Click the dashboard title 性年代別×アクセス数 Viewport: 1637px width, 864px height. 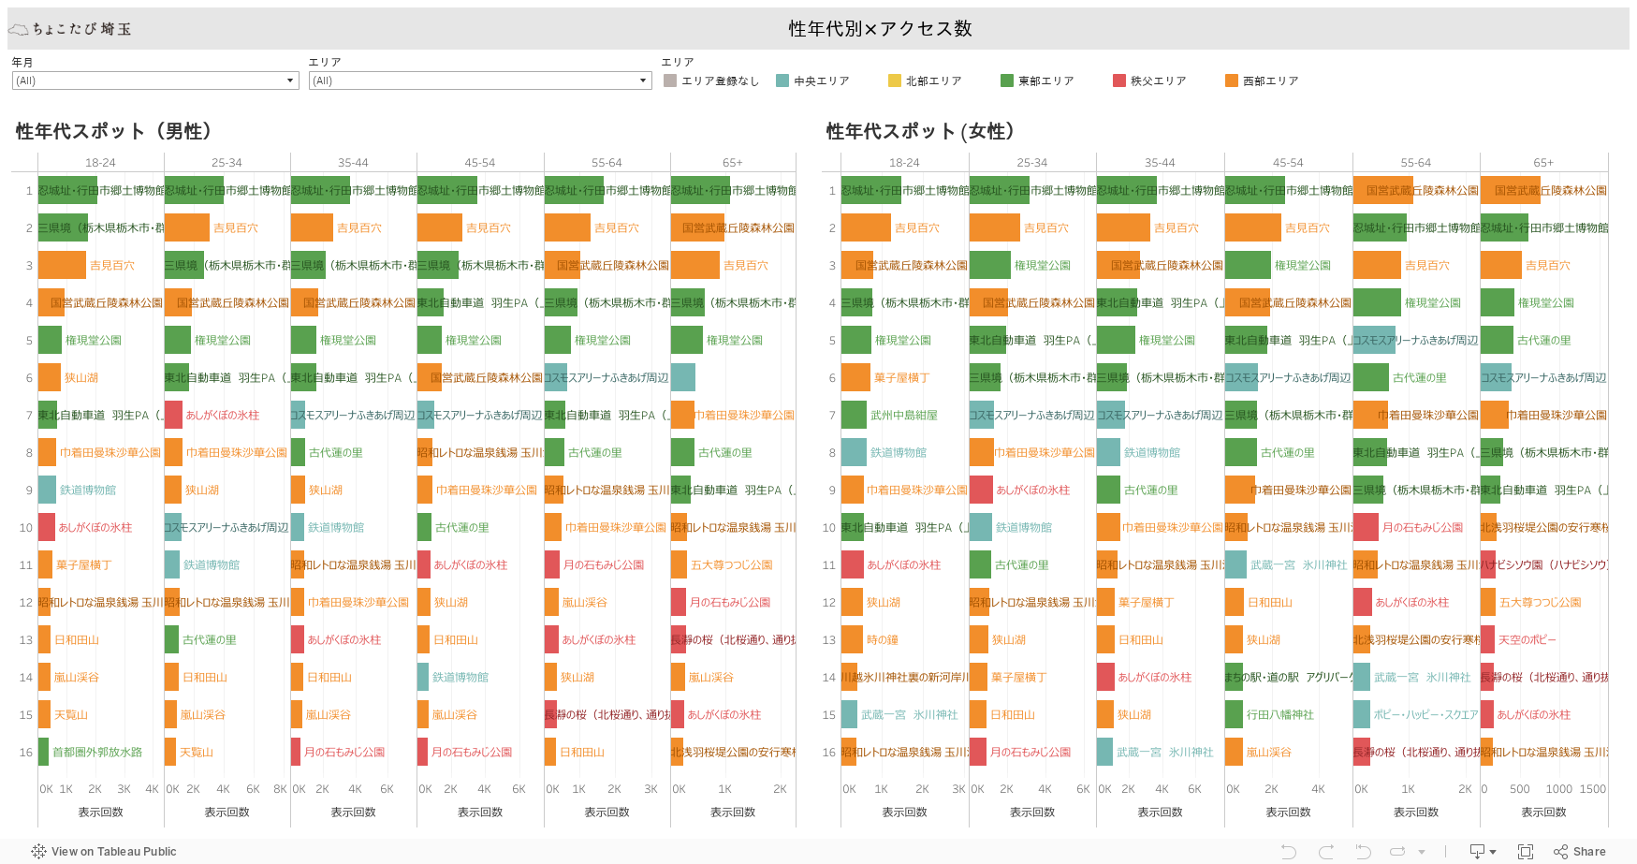coord(880,29)
